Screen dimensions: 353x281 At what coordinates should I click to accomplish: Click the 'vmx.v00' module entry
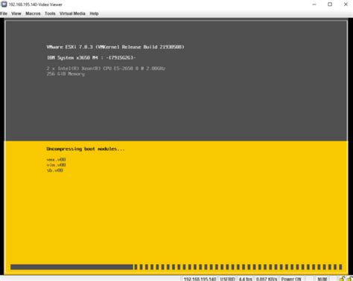[x=56, y=160]
